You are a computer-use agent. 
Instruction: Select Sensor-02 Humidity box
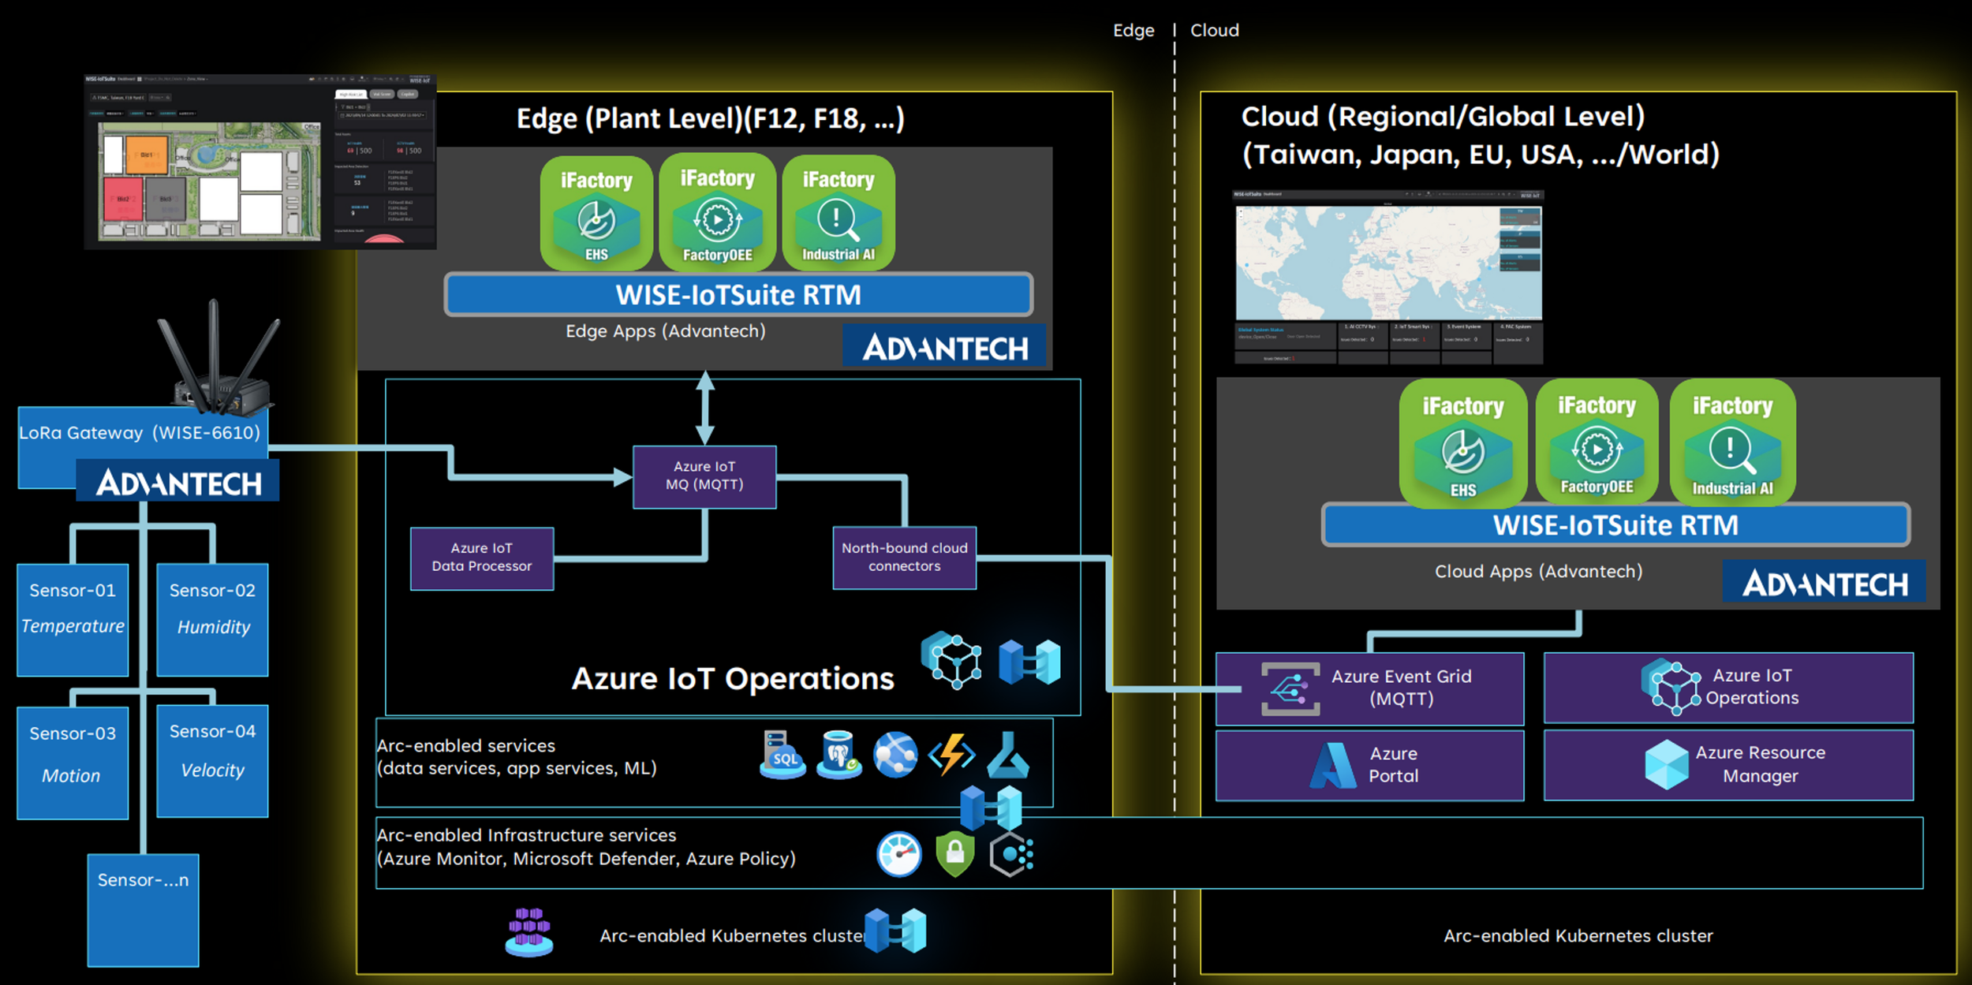(x=212, y=620)
